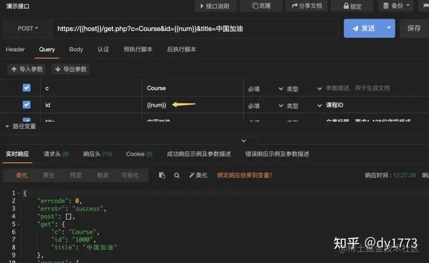Open the POST request method dropdown
The image size is (429, 263).
pyautogui.click(x=27, y=29)
